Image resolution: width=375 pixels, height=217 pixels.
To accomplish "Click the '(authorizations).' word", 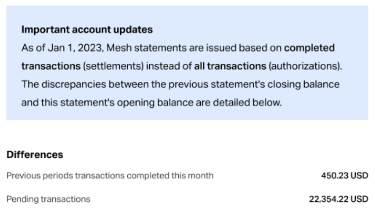I will click(306, 66).
